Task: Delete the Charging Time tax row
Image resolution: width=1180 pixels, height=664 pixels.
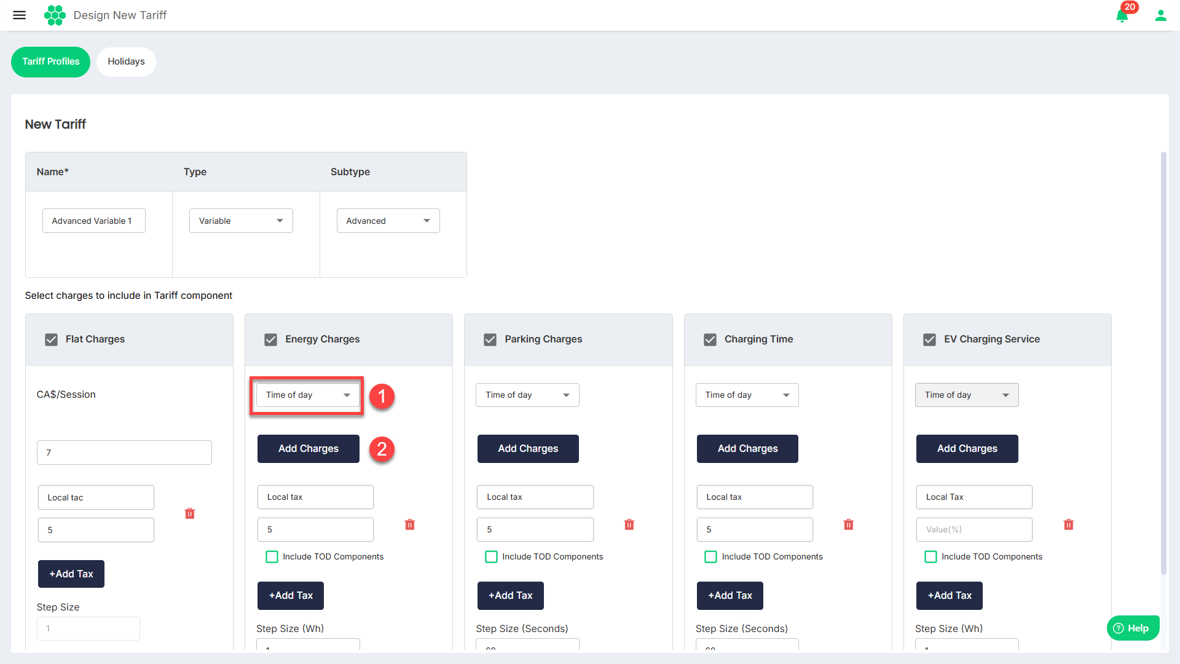Action: [x=849, y=524]
